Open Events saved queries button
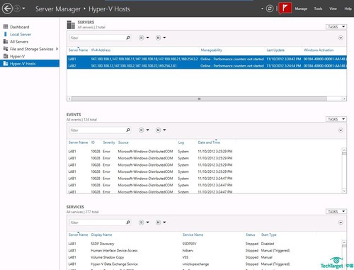The image size is (354, 270). pyautogui.click(x=161, y=130)
